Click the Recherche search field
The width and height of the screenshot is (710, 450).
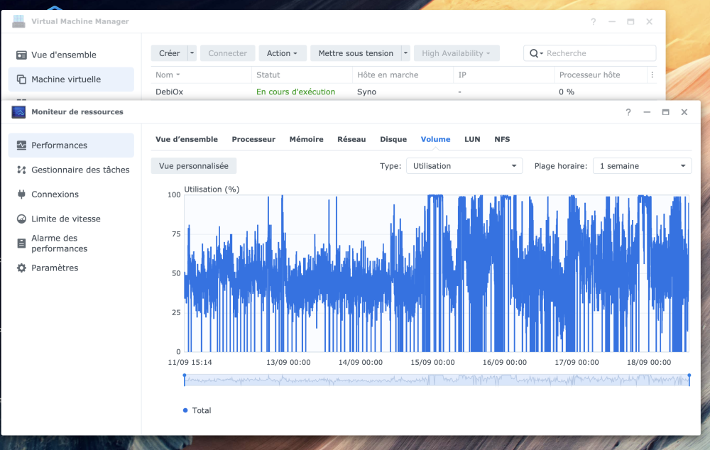coord(596,53)
